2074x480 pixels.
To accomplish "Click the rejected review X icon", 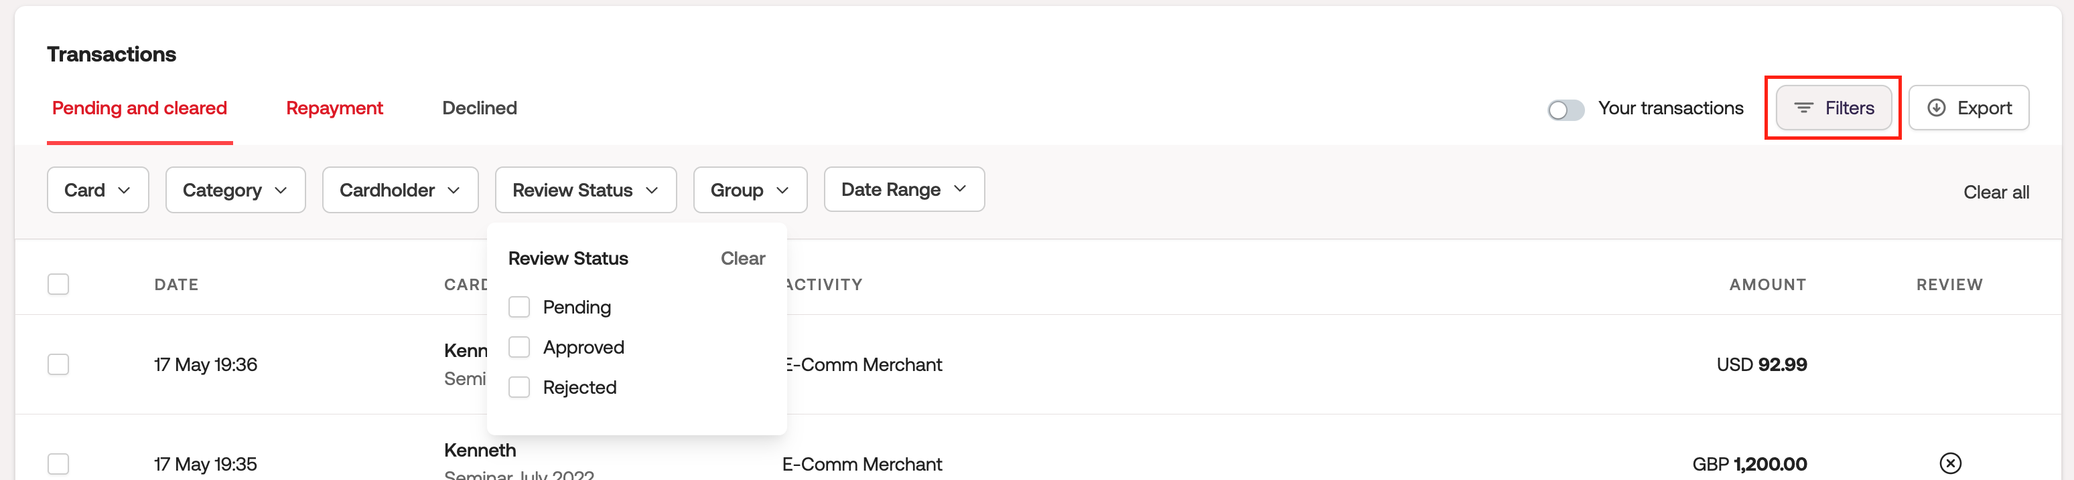I will (x=1949, y=463).
